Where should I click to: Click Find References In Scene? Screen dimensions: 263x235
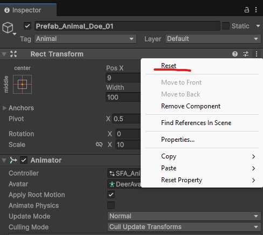[196, 123]
